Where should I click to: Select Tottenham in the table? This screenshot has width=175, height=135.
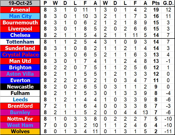click(x=20, y=42)
